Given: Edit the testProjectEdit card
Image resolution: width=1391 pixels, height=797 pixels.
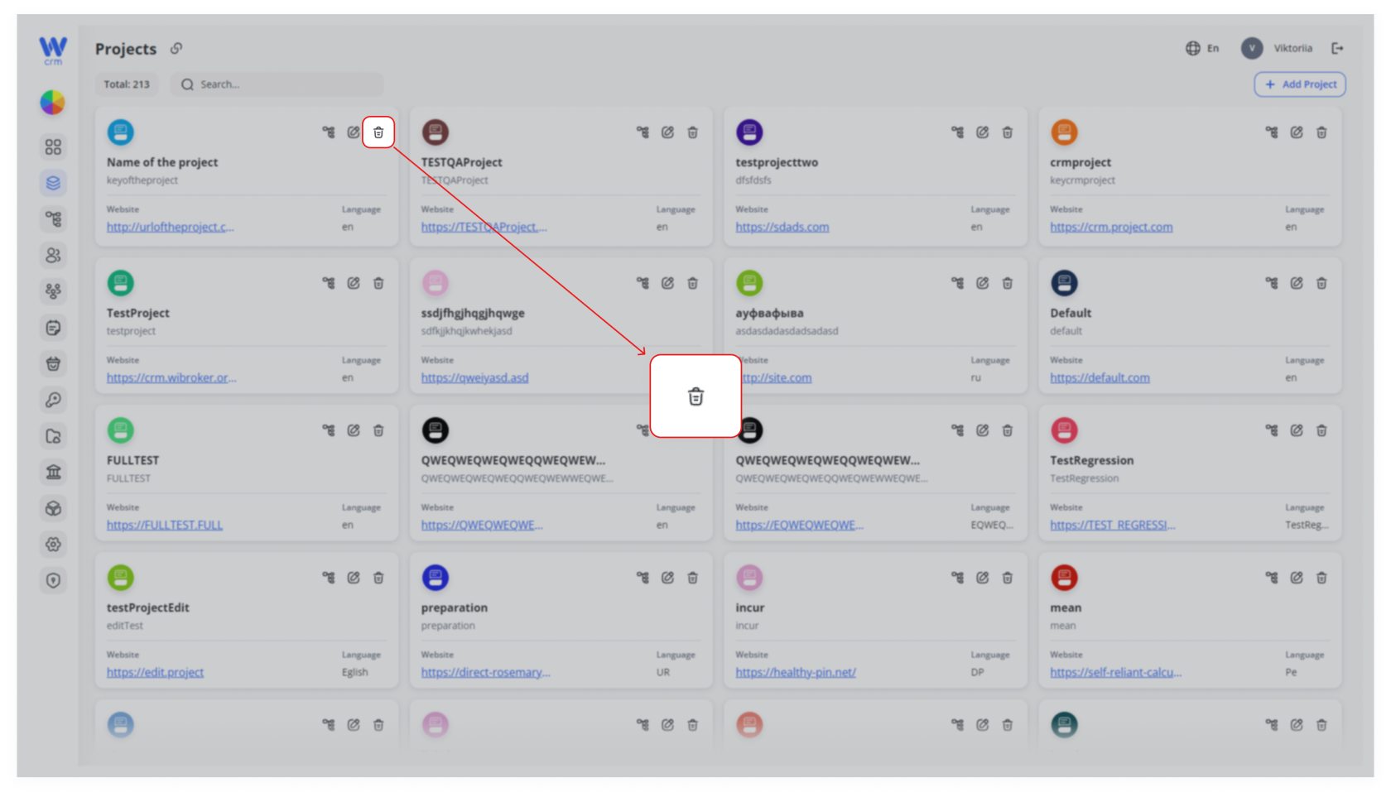Looking at the screenshot, I should tap(354, 578).
